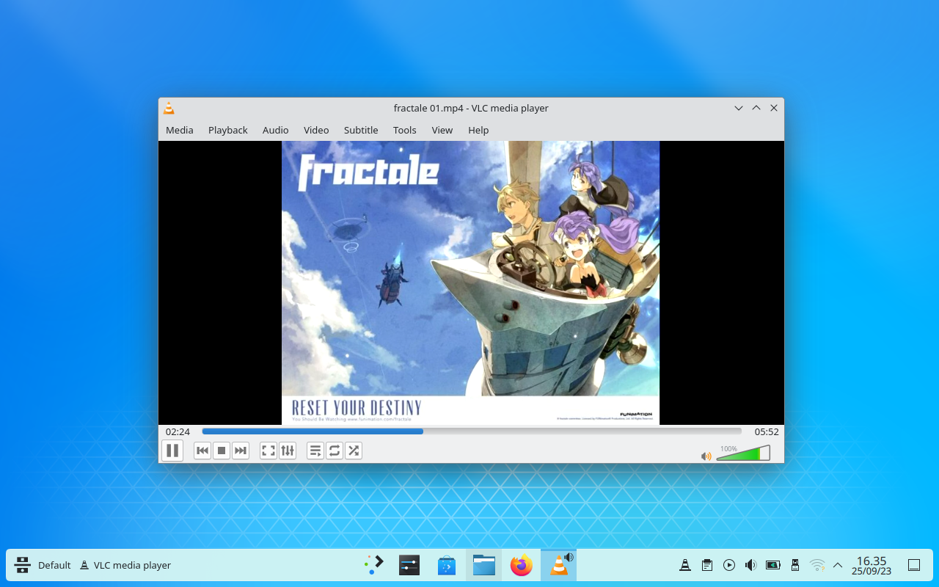Launch Firefox from the taskbar
The height and width of the screenshot is (587, 939).
[522, 565]
